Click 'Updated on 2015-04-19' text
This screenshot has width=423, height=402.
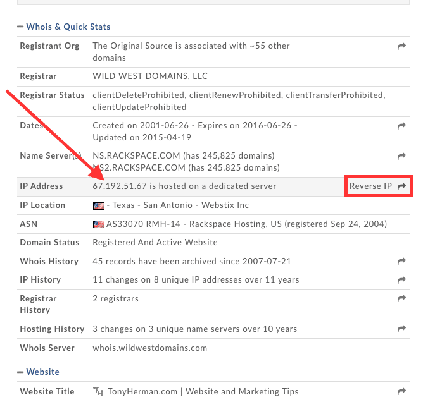tap(142, 138)
